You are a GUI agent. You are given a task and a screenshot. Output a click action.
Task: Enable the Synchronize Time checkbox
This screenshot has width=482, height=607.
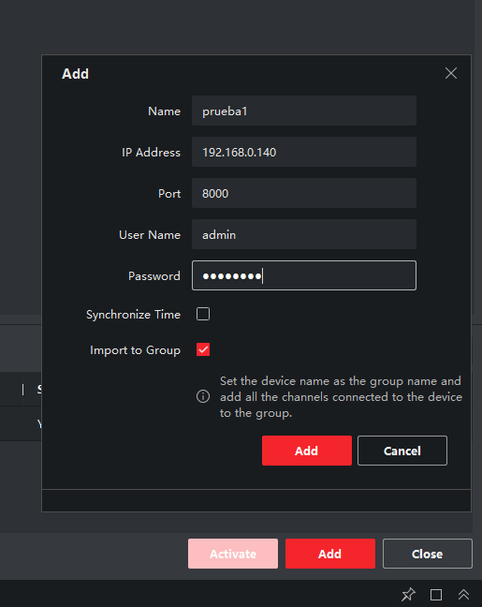[203, 314]
